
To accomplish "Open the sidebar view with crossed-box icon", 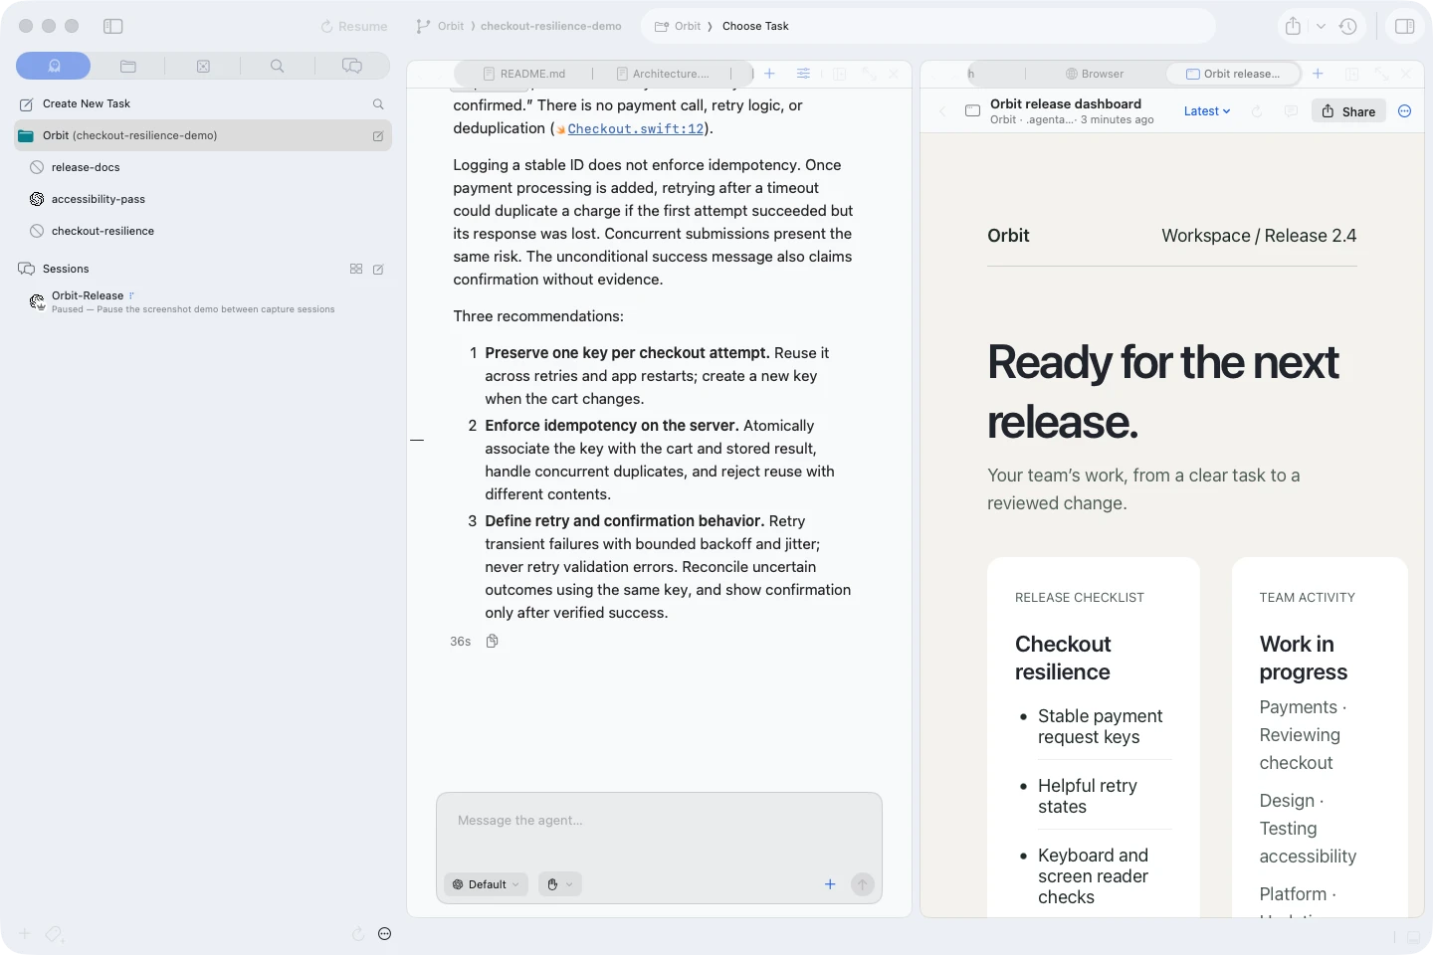I will point(203,66).
